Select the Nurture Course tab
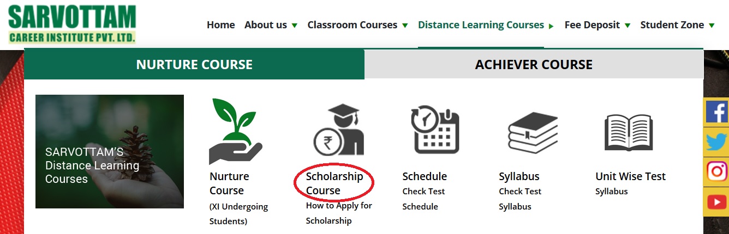729x234 pixels. (194, 65)
